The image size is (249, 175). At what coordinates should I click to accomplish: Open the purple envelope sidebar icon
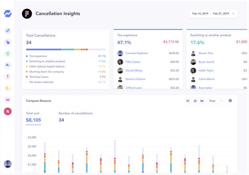coord(8,100)
